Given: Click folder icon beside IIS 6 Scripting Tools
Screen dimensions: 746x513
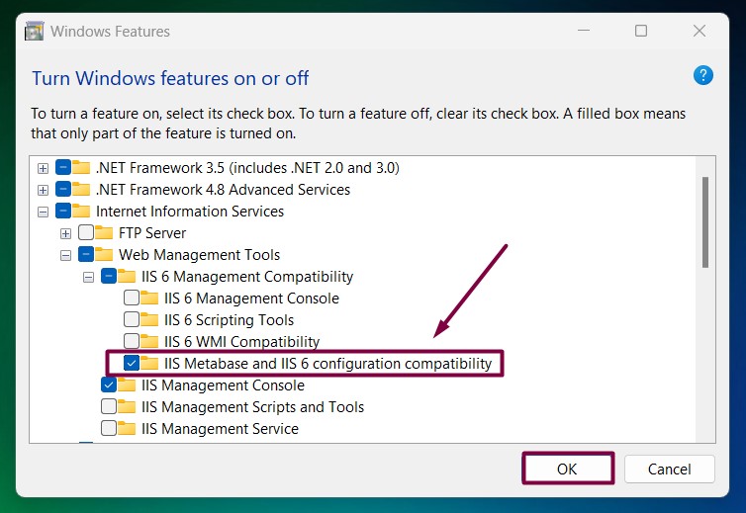Looking at the screenshot, I should [x=149, y=319].
